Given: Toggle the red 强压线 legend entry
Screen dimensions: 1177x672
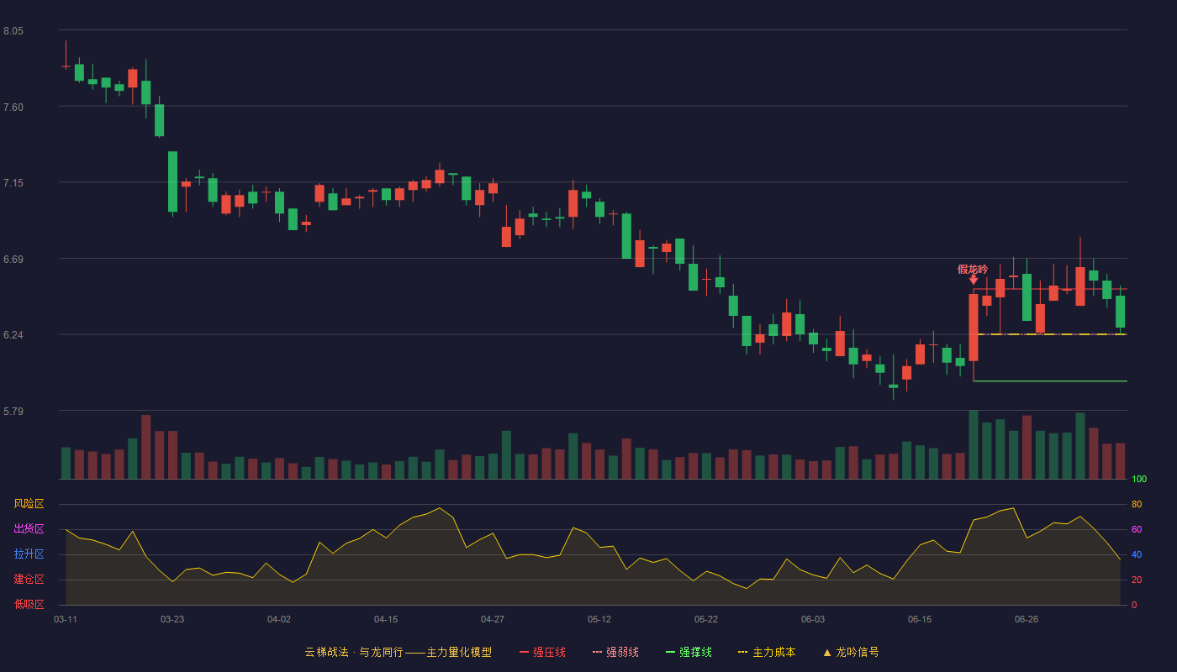Looking at the screenshot, I should (542, 652).
